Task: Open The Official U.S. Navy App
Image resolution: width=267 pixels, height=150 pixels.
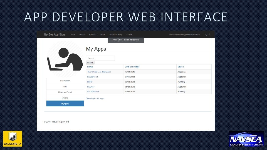Action: point(99,72)
